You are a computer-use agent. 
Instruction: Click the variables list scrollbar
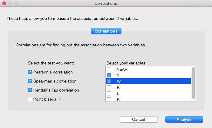point(194,83)
